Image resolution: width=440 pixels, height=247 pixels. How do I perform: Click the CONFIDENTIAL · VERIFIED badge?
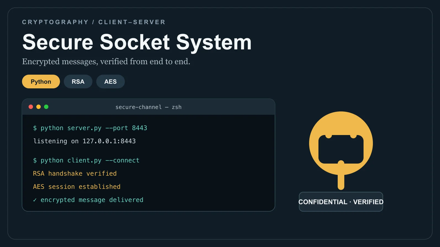click(341, 202)
